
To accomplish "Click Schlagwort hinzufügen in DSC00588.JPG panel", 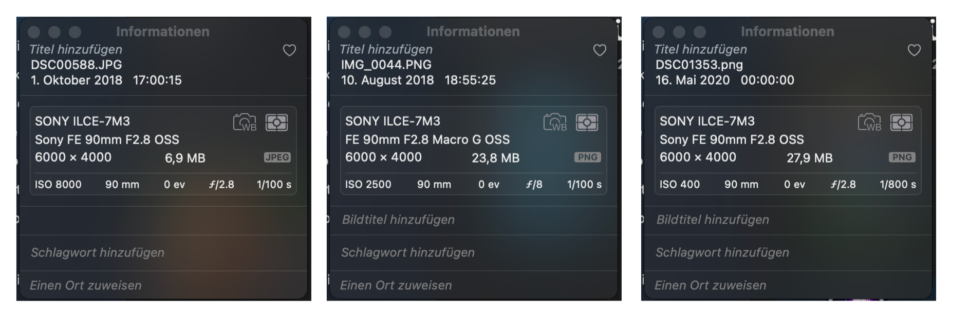I will click(x=98, y=252).
